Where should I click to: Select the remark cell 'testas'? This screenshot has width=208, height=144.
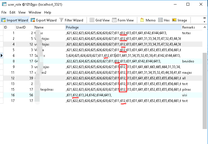click(192, 33)
